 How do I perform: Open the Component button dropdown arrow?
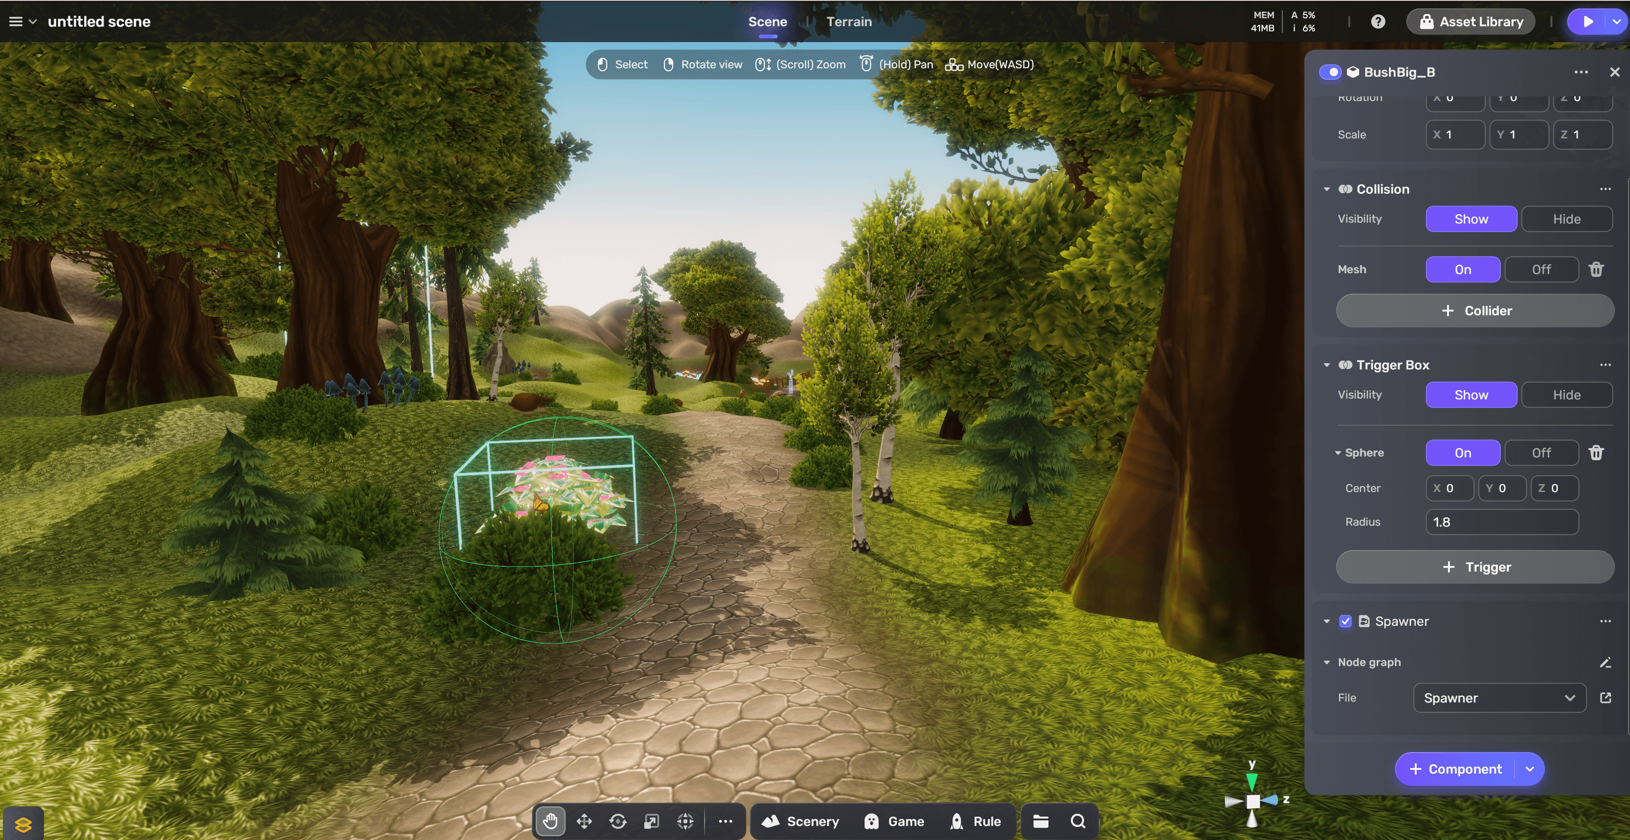tap(1529, 769)
